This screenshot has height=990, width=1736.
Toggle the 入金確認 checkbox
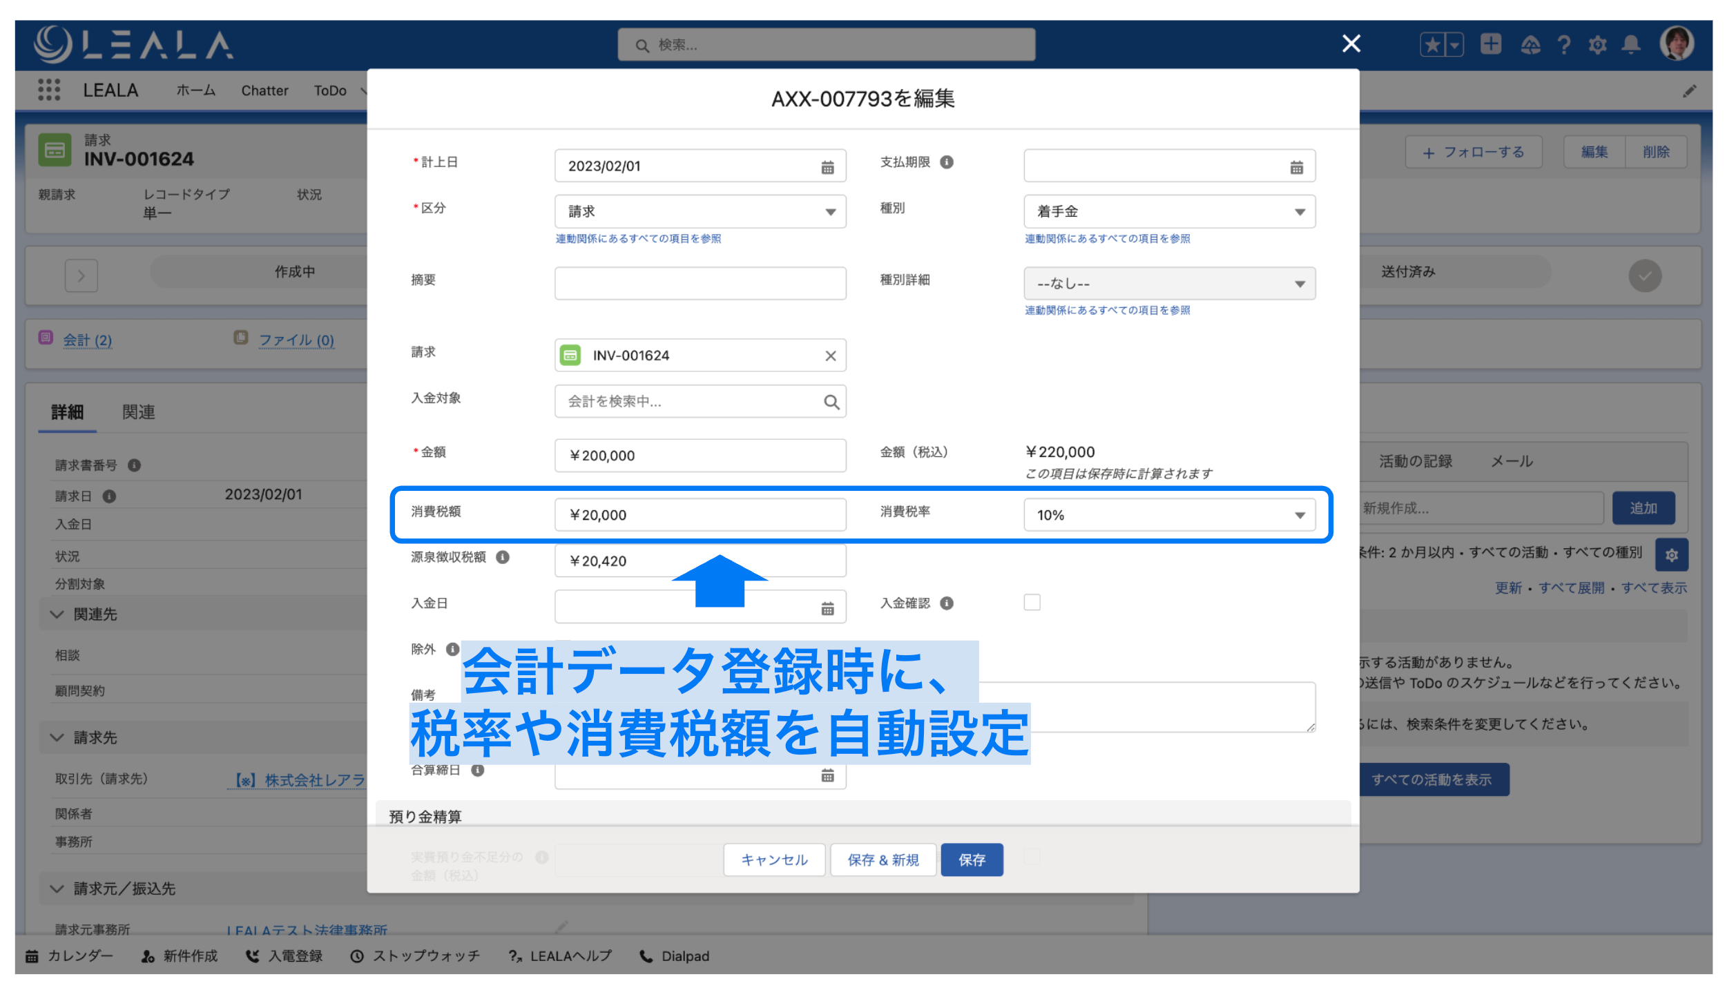click(1032, 603)
